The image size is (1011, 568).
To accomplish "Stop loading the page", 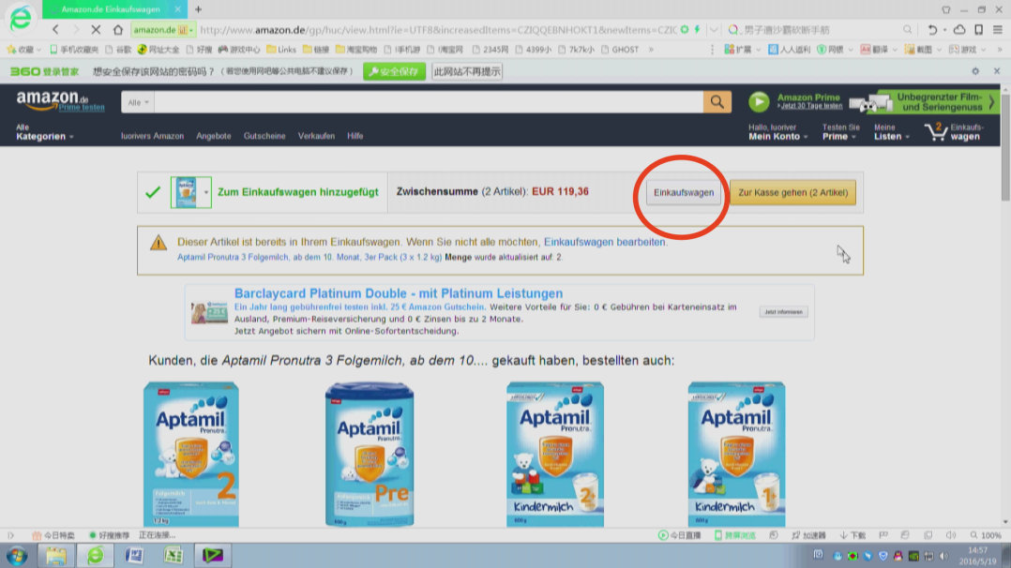I will point(96,30).
